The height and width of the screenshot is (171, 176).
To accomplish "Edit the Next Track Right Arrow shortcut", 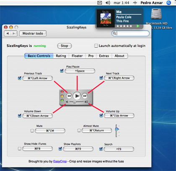I will [x=119, y=78].
